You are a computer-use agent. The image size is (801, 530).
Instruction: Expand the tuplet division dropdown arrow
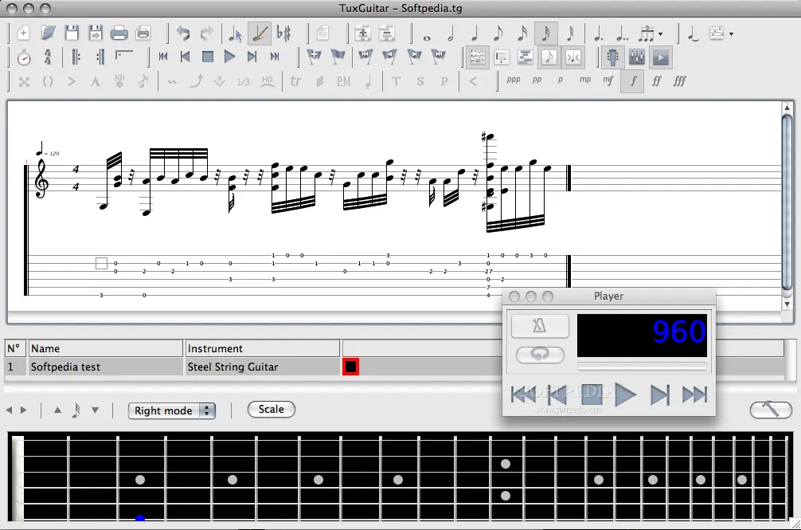tap(661, 34)
